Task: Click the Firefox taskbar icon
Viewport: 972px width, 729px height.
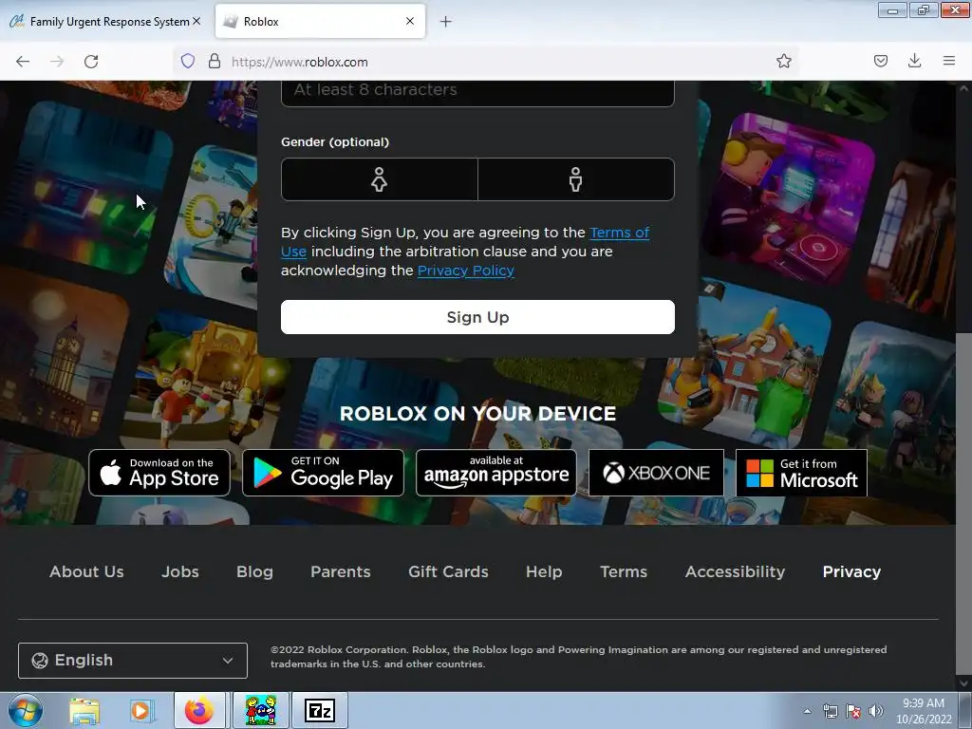Action: pyautogui.click(x=199, y=710)
